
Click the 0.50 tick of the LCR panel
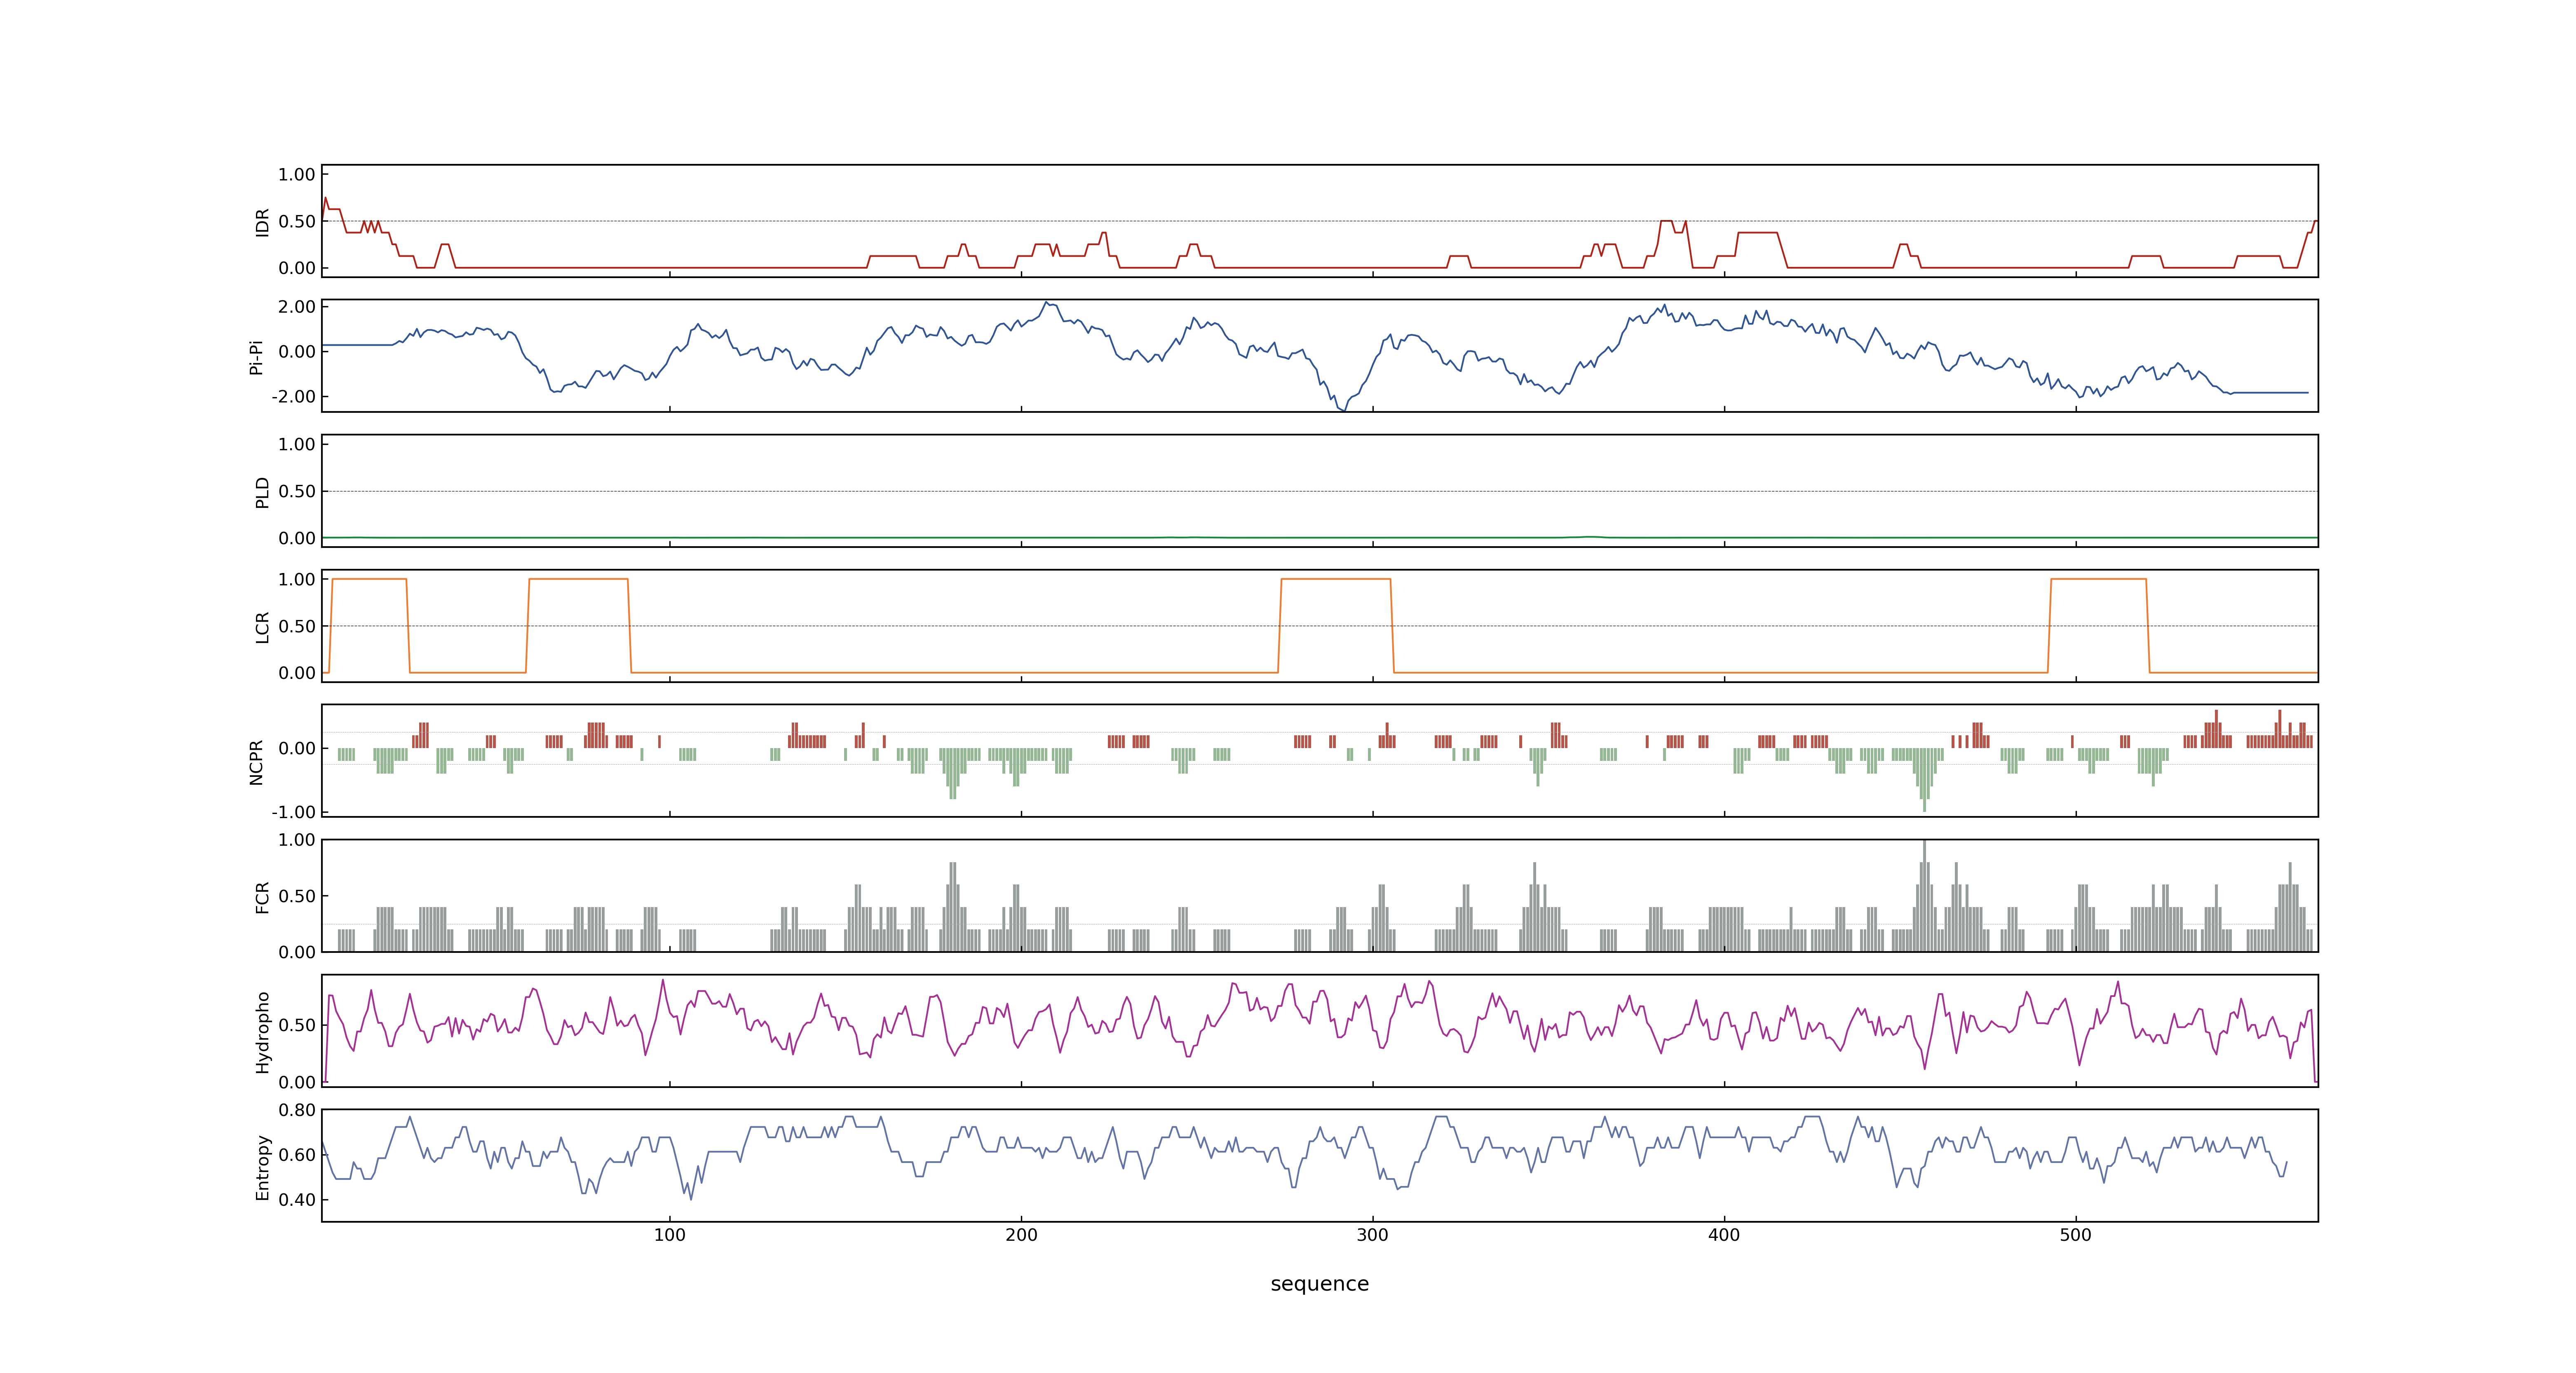click(x=297, y=627)
